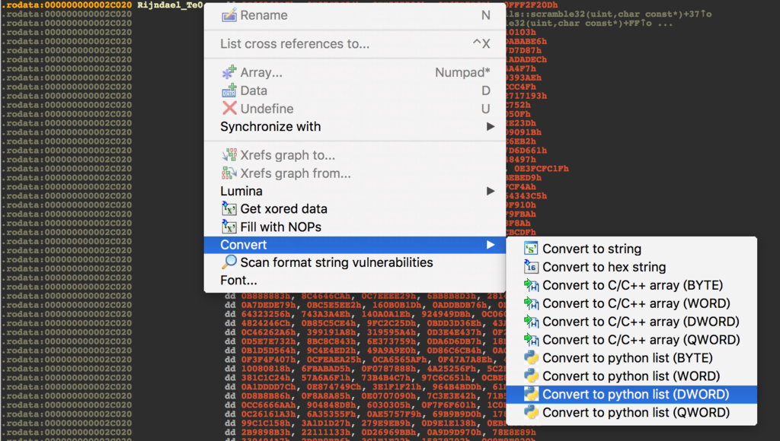Click the hex value 0B888883h
This screenshot has width=780, height=441.
click(x=265, y=296)
